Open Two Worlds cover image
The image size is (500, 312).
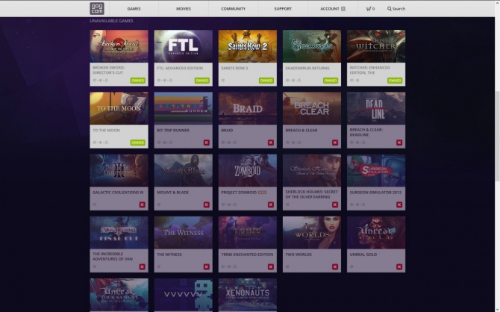coord(312,233)
